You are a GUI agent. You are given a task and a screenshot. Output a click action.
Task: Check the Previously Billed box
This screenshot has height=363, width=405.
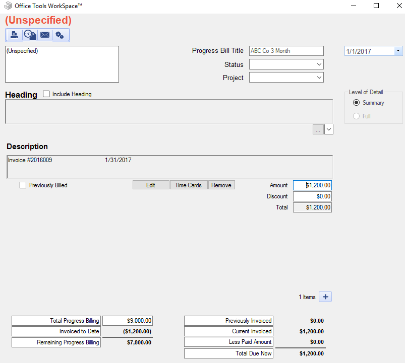click(x=23, y=185)
